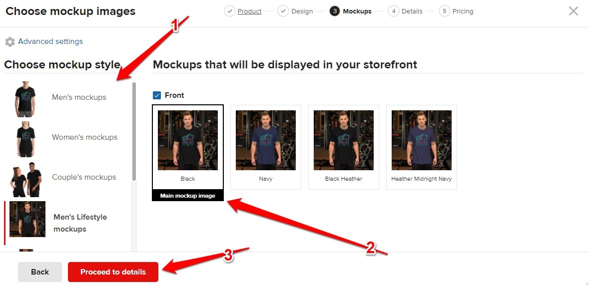
Task: Select Men's Lifestyle mockups style
Action: [x=67, y=223]
